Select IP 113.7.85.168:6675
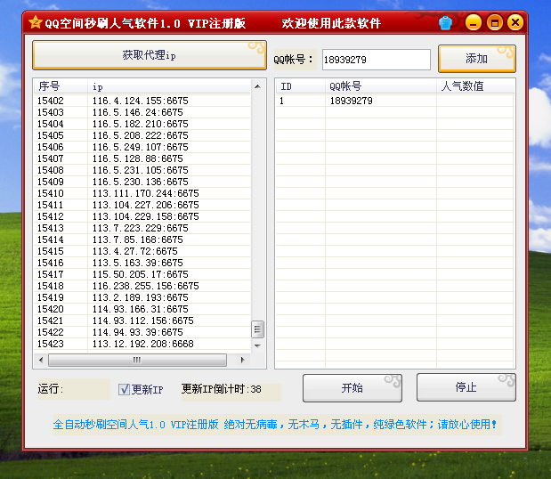The image size is (551, 479). pos(142,240)
